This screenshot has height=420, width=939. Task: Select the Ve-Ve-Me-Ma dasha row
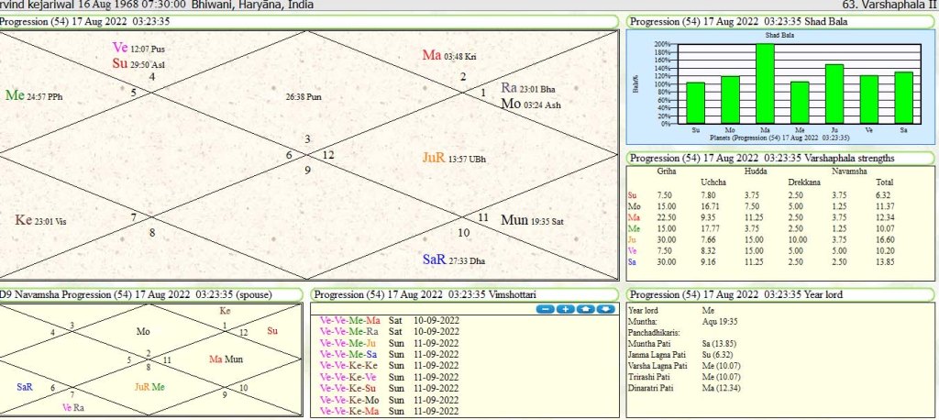pyautogui.click(x=349, y=320)
